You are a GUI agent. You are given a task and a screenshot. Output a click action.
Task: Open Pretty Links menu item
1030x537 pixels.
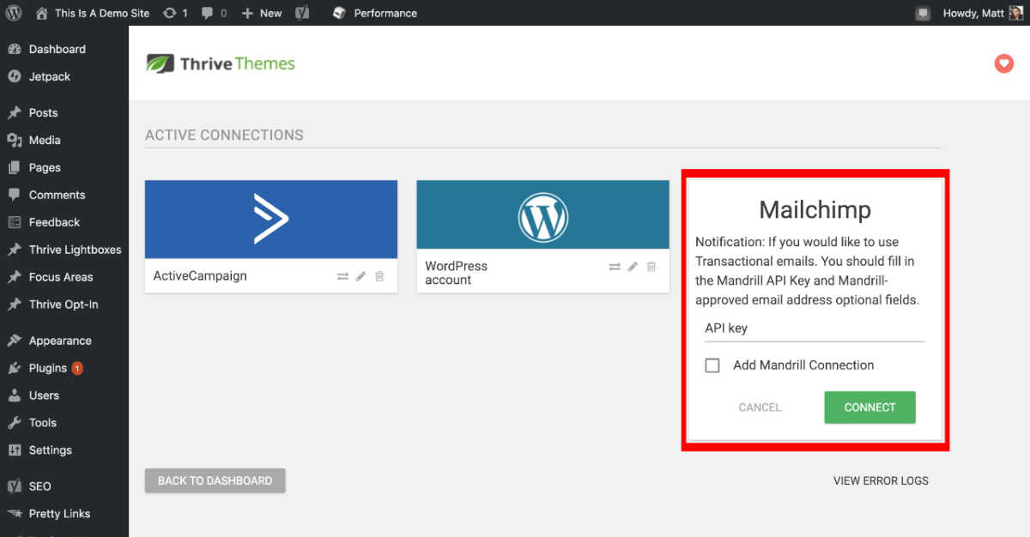pyautogui.click(x=59, y=514)
